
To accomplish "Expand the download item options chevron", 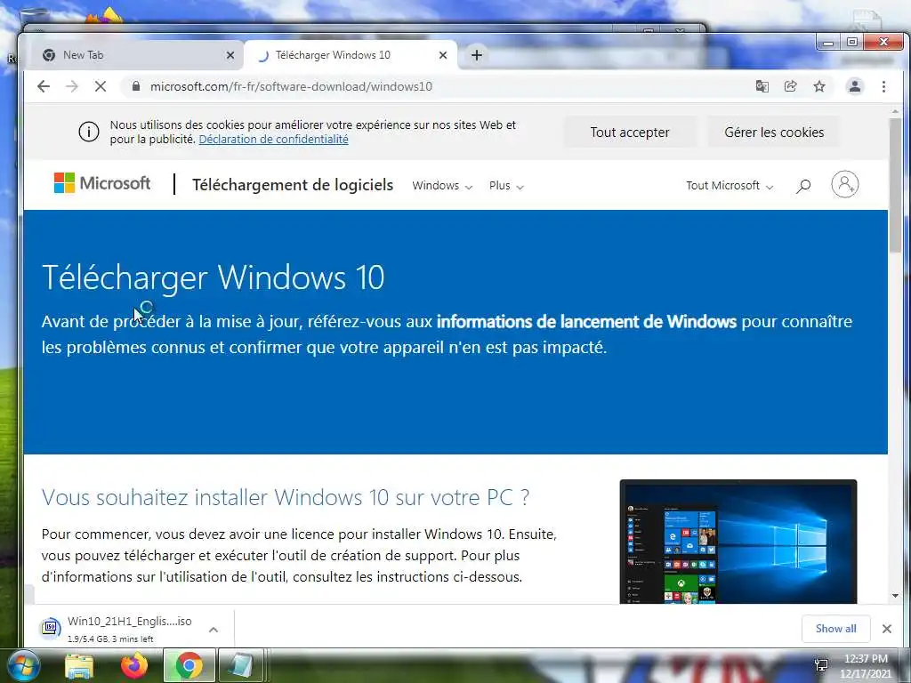I will 214,630.
